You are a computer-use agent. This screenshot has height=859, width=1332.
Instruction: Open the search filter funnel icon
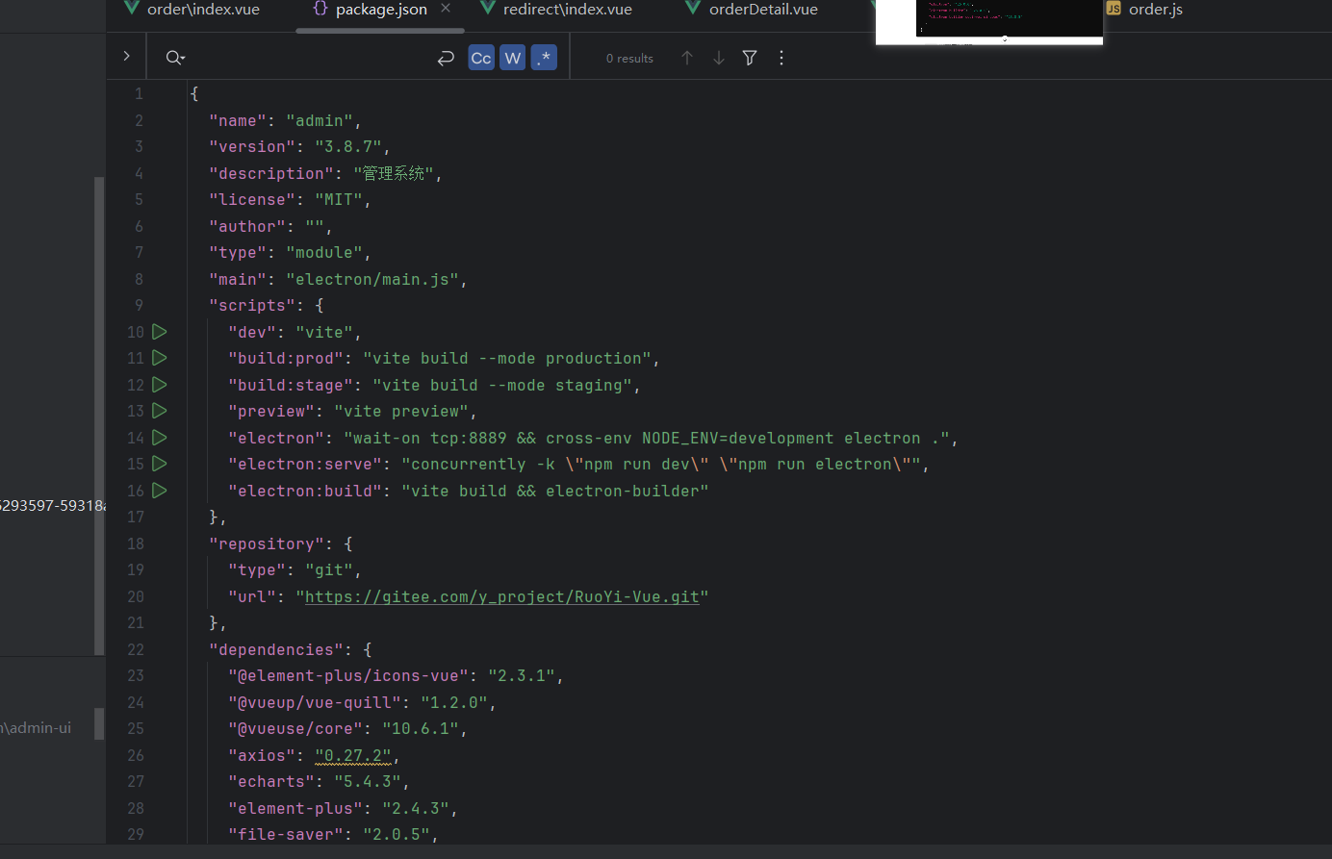pos(750,58)
